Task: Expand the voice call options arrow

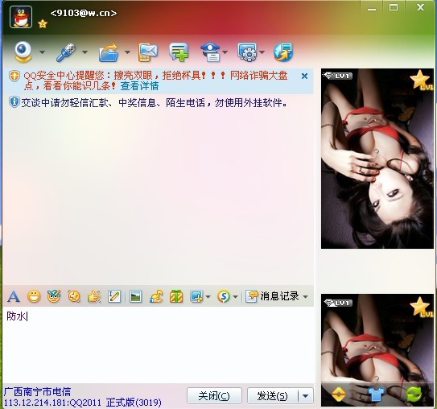Action: tap(85, 52)
